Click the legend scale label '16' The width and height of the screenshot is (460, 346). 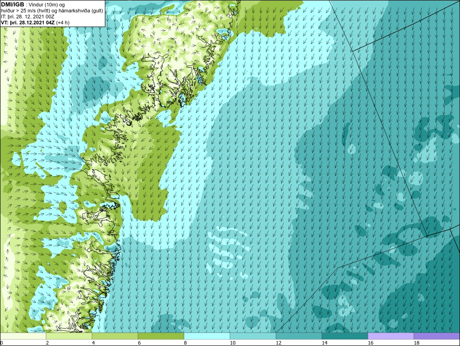pos(371,343)
